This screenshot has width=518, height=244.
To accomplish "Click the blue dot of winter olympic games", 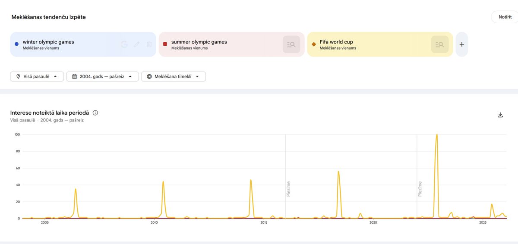I will click(16, 44).
